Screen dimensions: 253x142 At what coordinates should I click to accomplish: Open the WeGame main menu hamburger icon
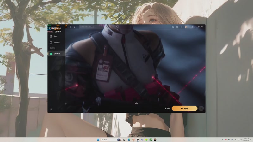click(192, 27)
